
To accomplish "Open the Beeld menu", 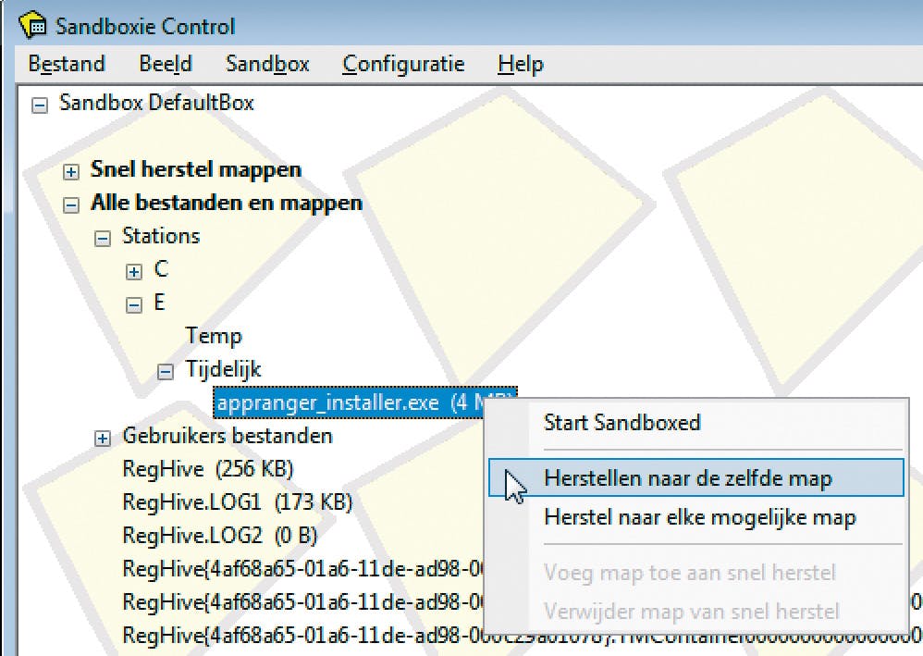I will [166, 64].
